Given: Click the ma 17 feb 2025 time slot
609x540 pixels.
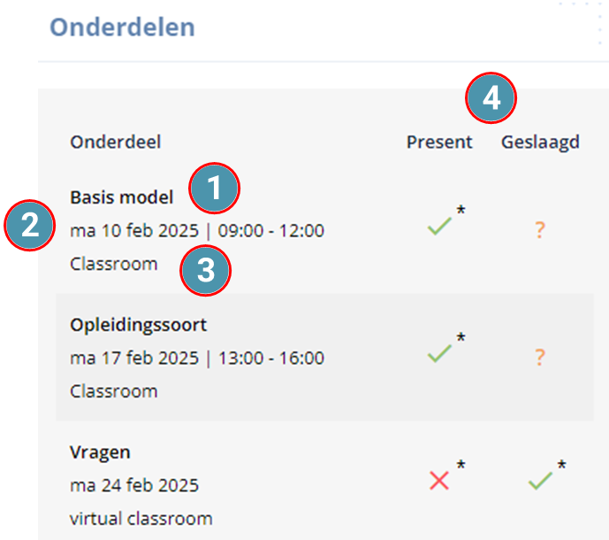Looking at the screenshot, I should pos(197,358).
